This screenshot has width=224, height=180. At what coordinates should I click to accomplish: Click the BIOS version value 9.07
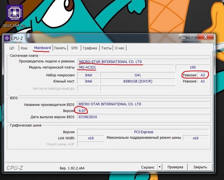[x=143, y=111]
